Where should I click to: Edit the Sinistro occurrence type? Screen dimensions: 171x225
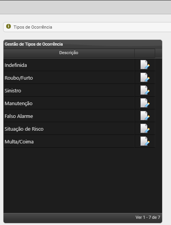tap(145, 90)
